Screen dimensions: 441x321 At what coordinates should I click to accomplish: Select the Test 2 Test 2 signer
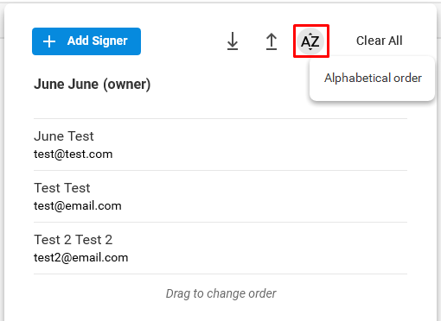pyautogui.click(x=73, y=240)
